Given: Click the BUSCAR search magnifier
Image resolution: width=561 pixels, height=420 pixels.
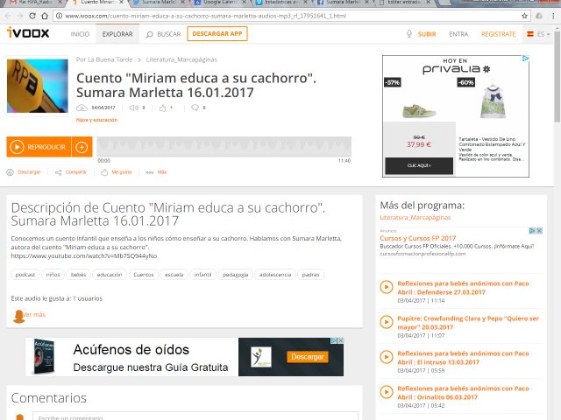Looking at the screenshot, I should coord(150,34).
